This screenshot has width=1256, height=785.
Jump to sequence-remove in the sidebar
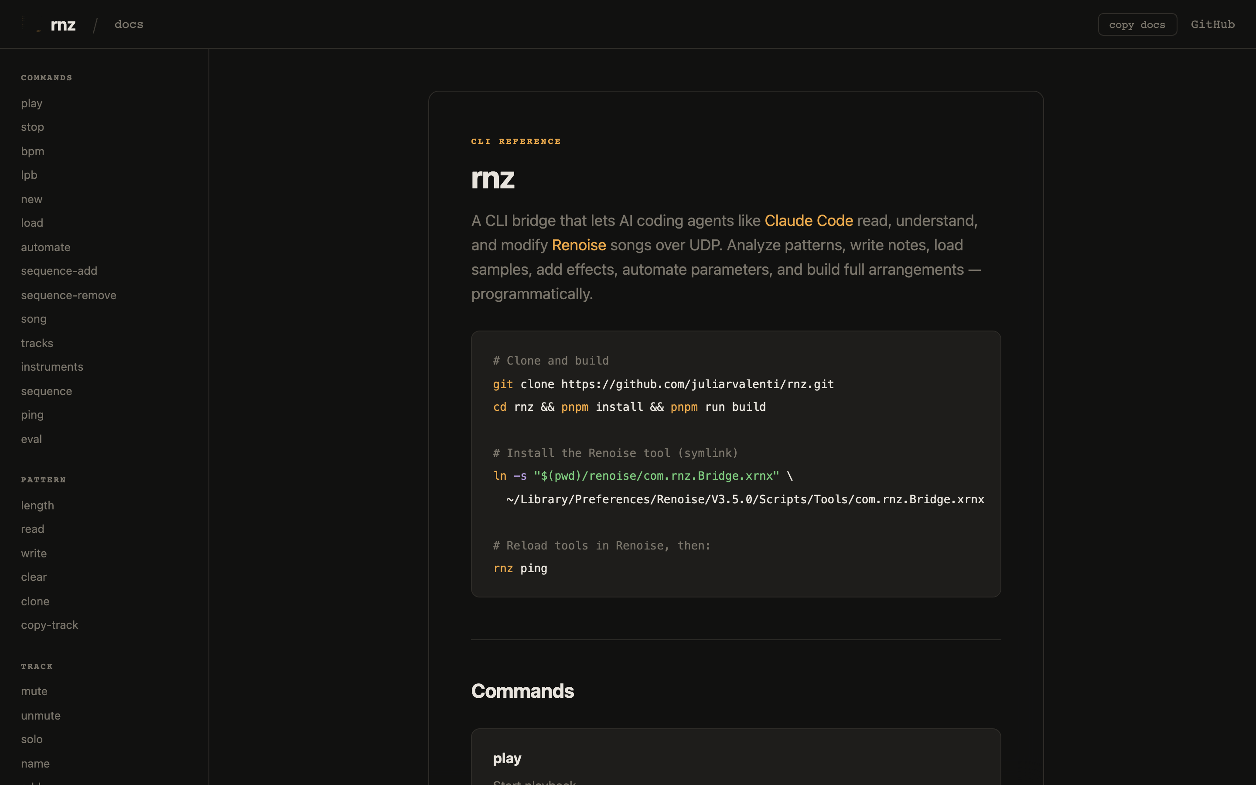coord(68,295)
